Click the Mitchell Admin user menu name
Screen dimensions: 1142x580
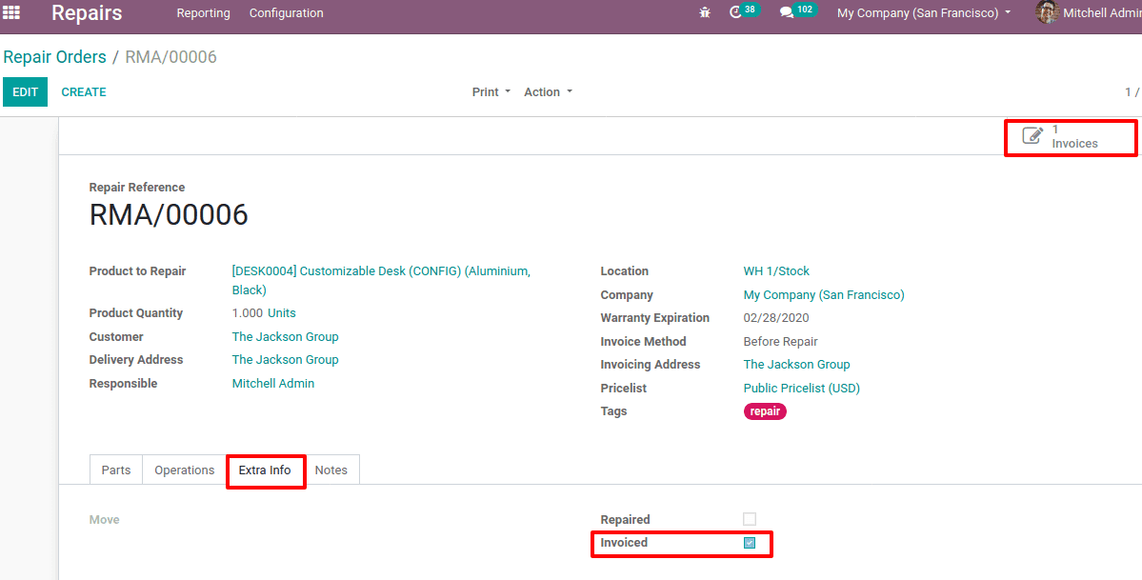(1102, 13)
